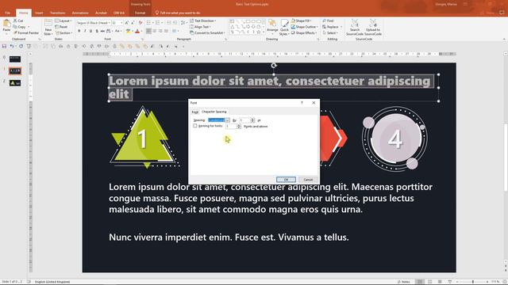Enable the Kerning for fonts checkbox
The width and height of the screenshot is (508, 285).
pos(195,126)
